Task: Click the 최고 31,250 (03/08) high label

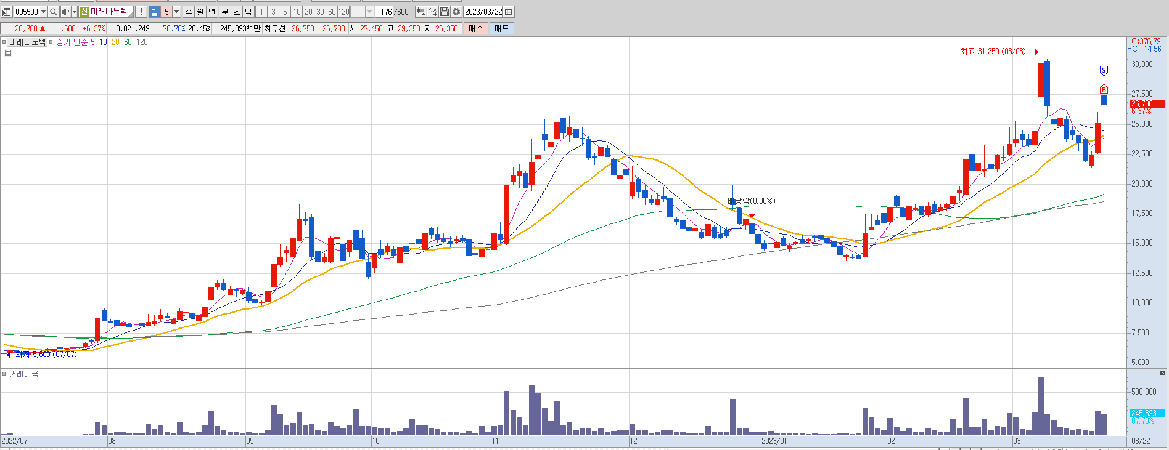Action: pos(993,52)
